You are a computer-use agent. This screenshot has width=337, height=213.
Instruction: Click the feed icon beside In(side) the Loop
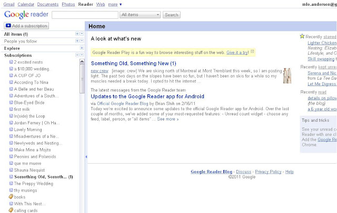(x=11, y=116)
